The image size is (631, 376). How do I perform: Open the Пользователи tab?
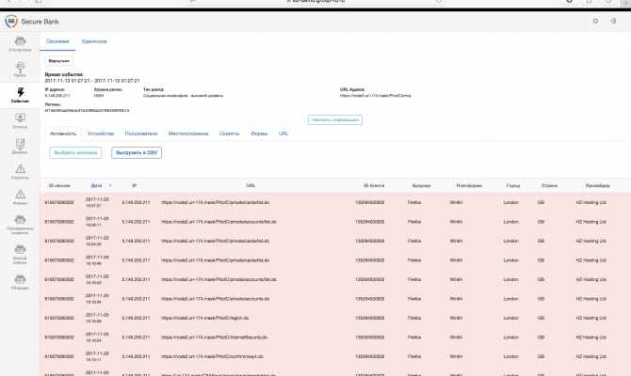(141, 133)
